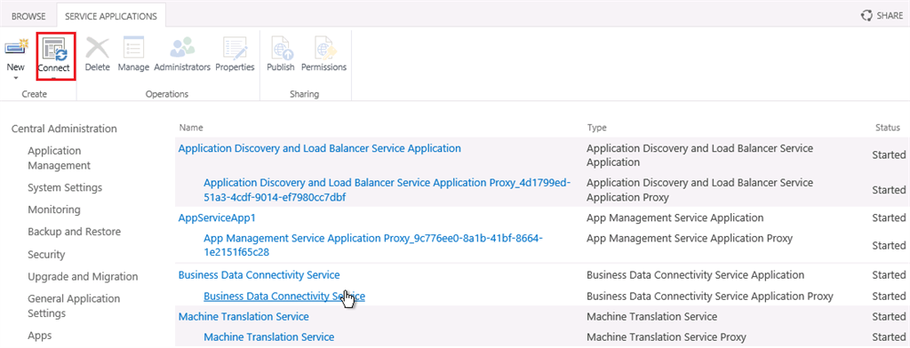The image size is (910, 348).
Task: Click the 'App Management Service Application' type cell
Action: pos(675,218)
